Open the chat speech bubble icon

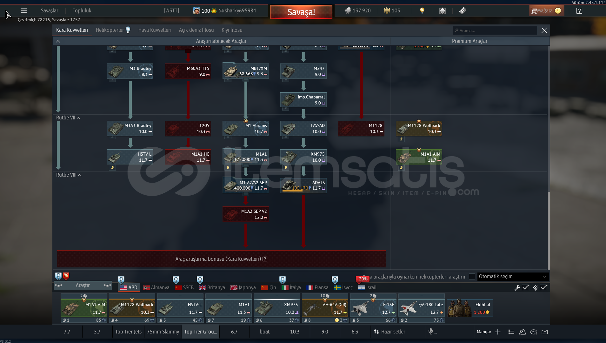coord(533,332)
